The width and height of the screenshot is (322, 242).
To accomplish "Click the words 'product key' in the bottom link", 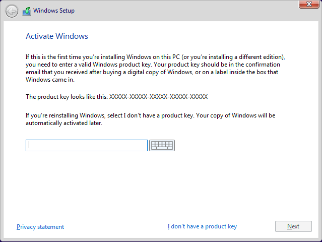I will (x=221, y=226).
